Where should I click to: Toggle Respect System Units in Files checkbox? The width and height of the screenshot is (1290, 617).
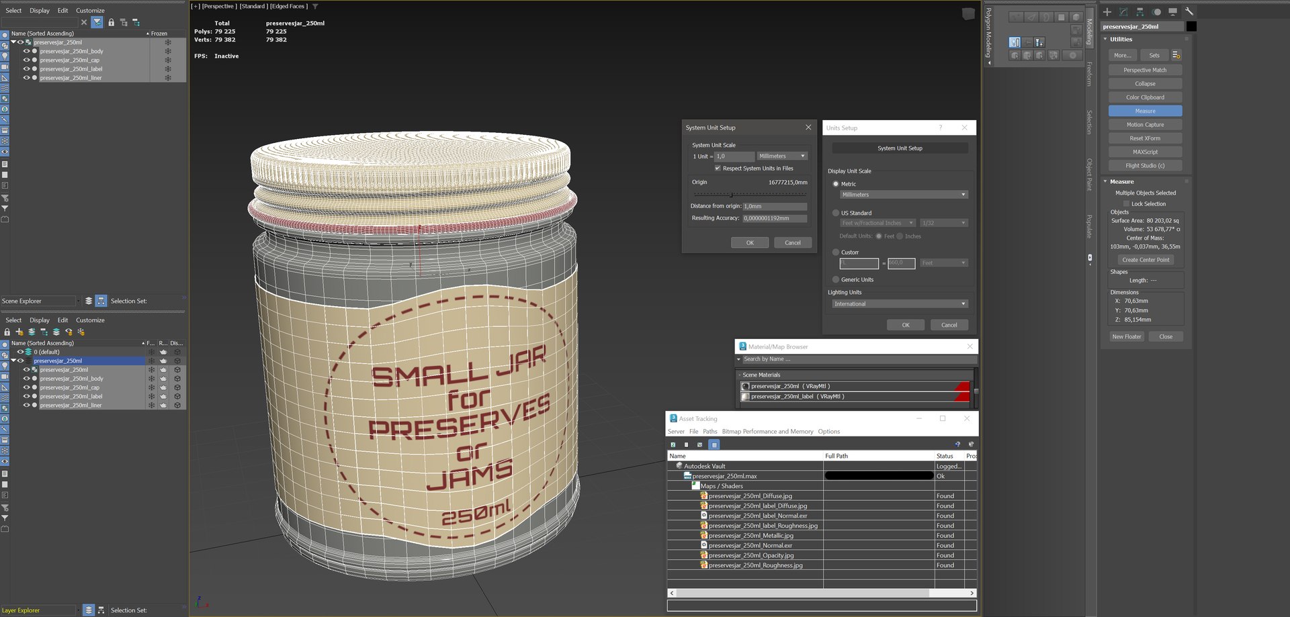coord(718,169)
